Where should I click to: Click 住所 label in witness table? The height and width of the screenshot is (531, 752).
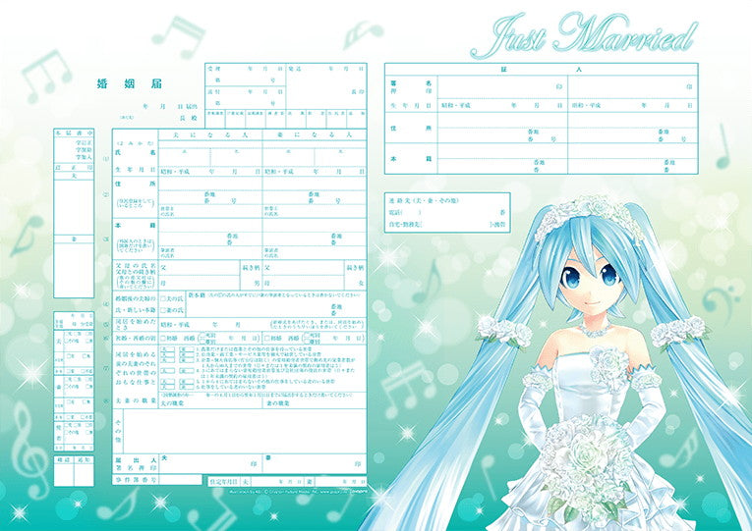411,128
